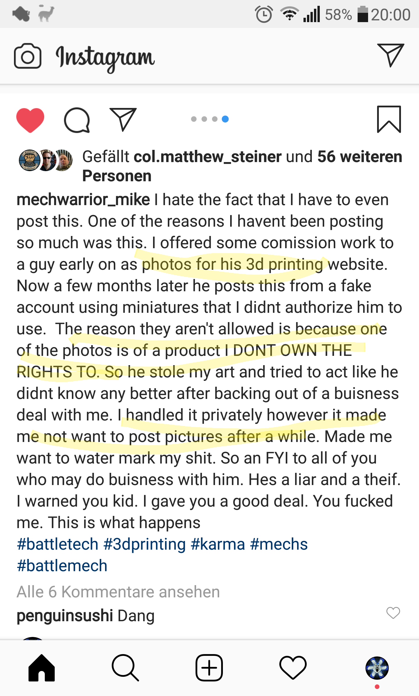Screen dimensions: 419x696
Task: Share the post via paper plane icon
Action: (123, 120)
